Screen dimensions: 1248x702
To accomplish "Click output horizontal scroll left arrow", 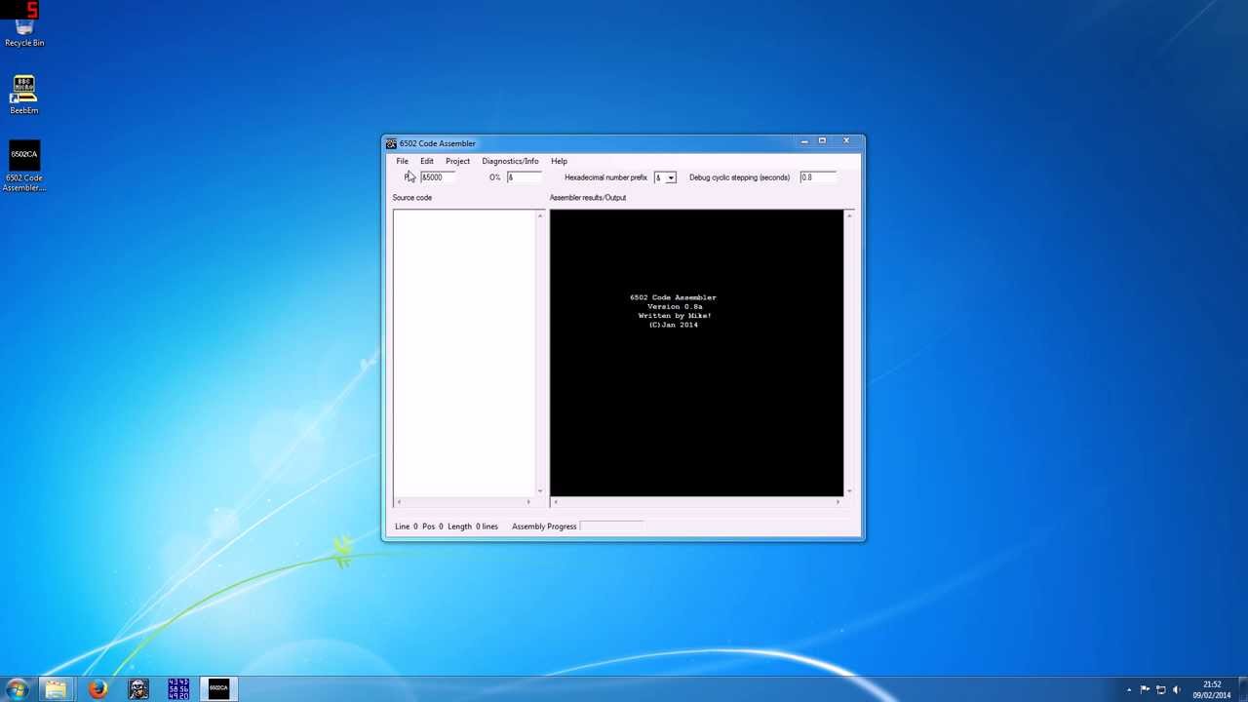I will point(555,502).
